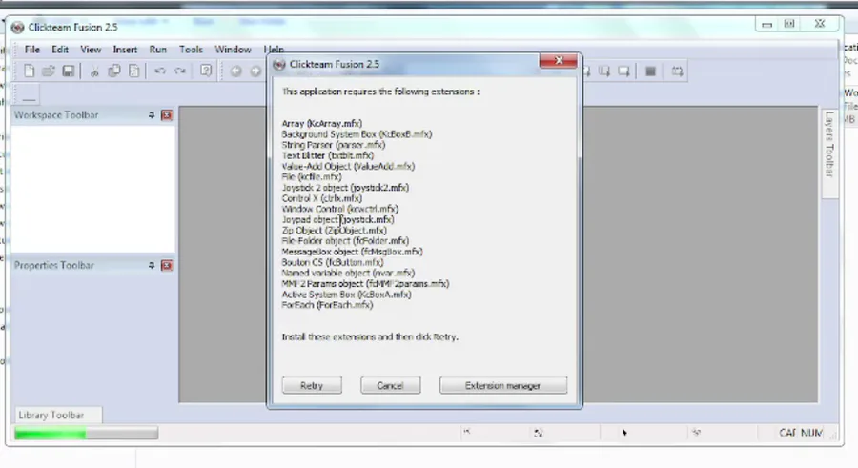
Task: Click the Redo arrow icon
Action: 180,71
